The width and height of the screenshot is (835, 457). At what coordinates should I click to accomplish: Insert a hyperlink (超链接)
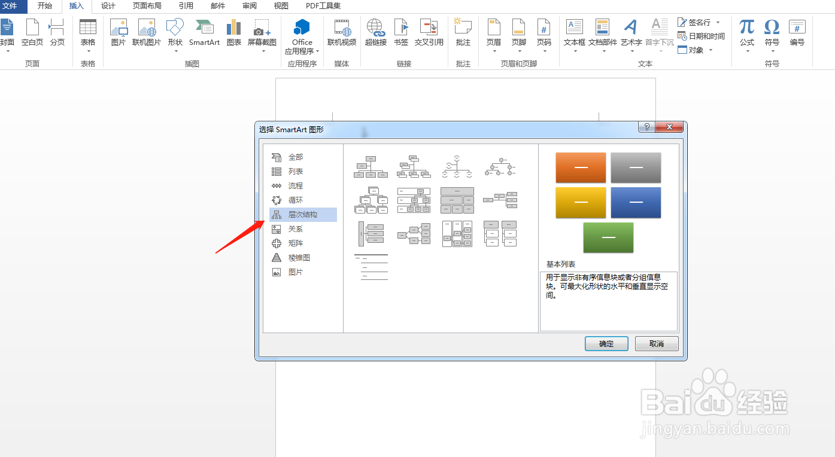click(376, 33)
